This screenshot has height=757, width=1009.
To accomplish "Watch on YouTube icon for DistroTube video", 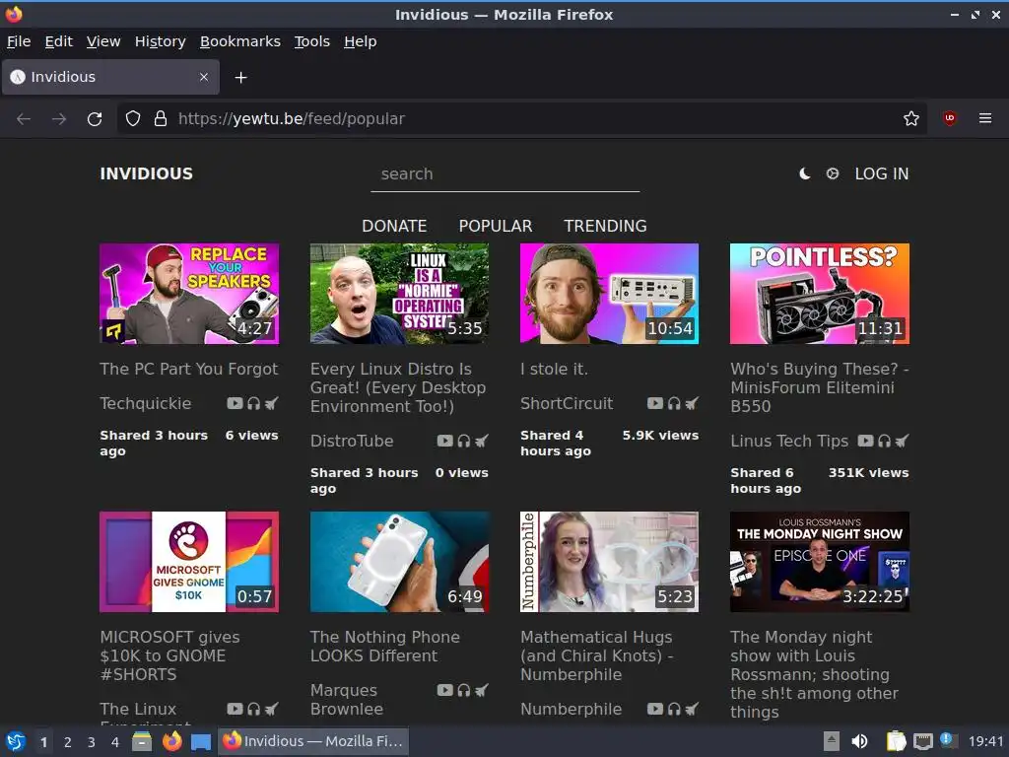I will coord(444,441).
